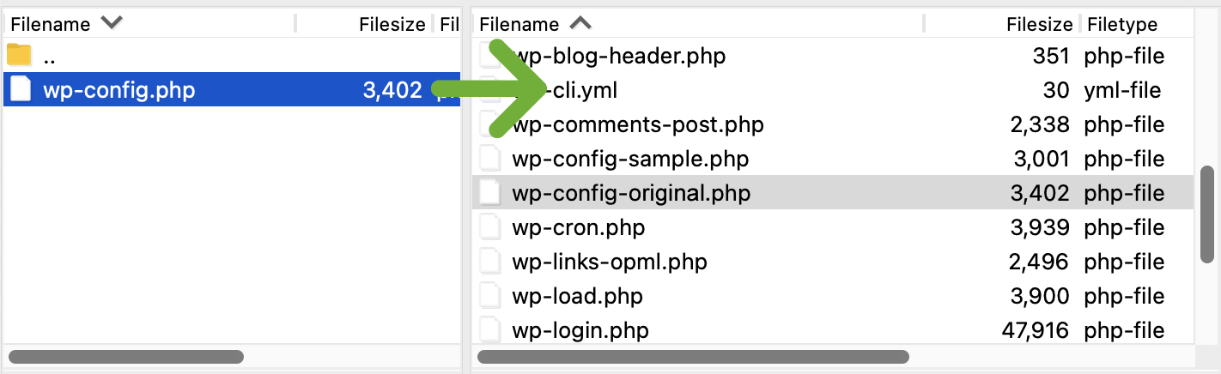Select the wp-config.php name in local pane
The image size is (1221, 374).
coord(119,90)
